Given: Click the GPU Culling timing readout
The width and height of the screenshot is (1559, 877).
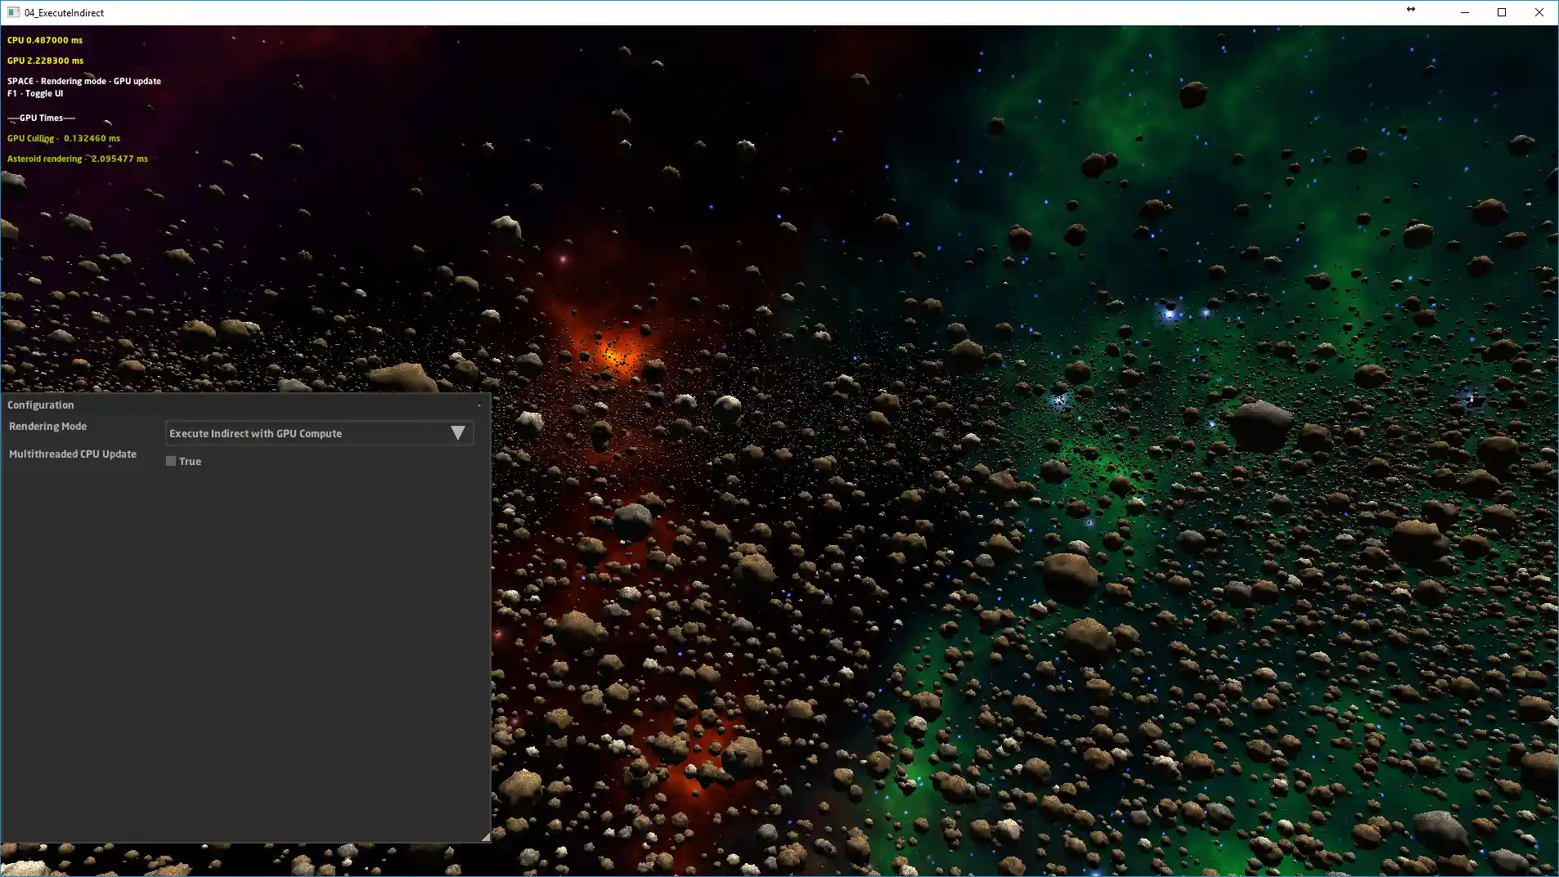Looking at the screenshot, I should (64, 138).
